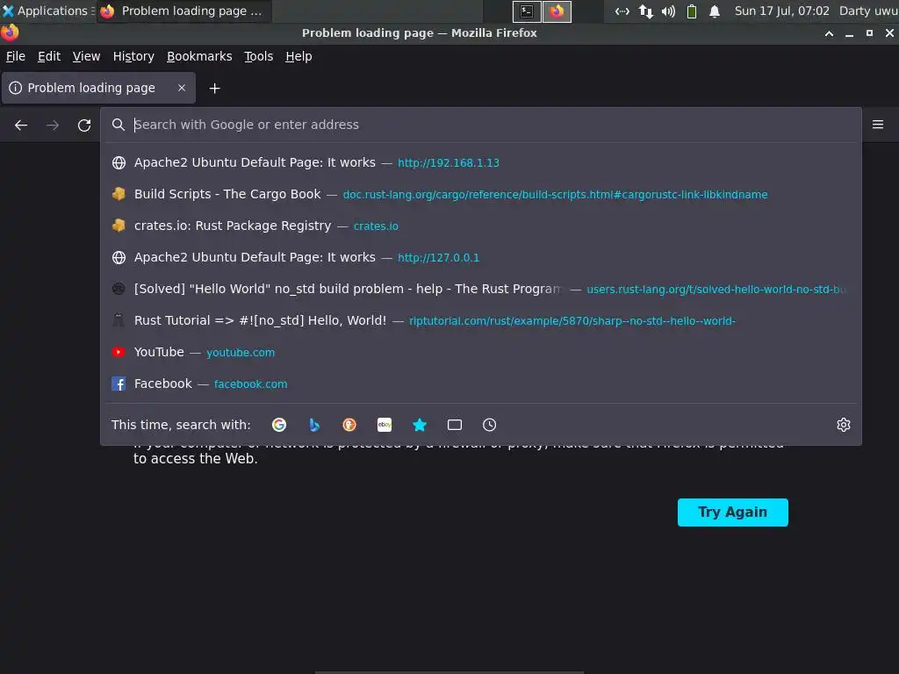Click YouTube favicon in suggestions
The image size is (899, 674).
coord(119,352)
